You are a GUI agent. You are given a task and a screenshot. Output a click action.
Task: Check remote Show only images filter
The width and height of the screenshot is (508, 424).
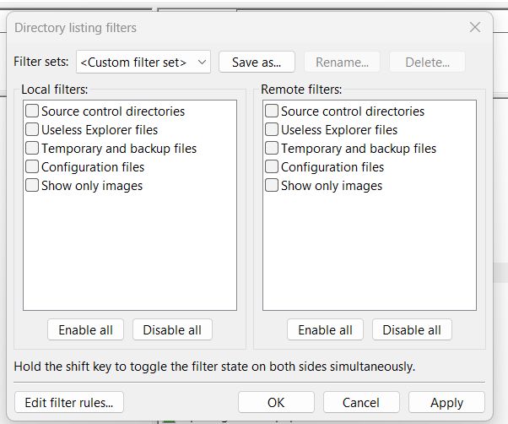point(272,186)
